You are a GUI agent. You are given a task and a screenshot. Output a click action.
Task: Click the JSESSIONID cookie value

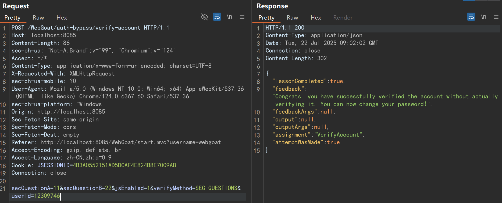[x=124, y=165]
